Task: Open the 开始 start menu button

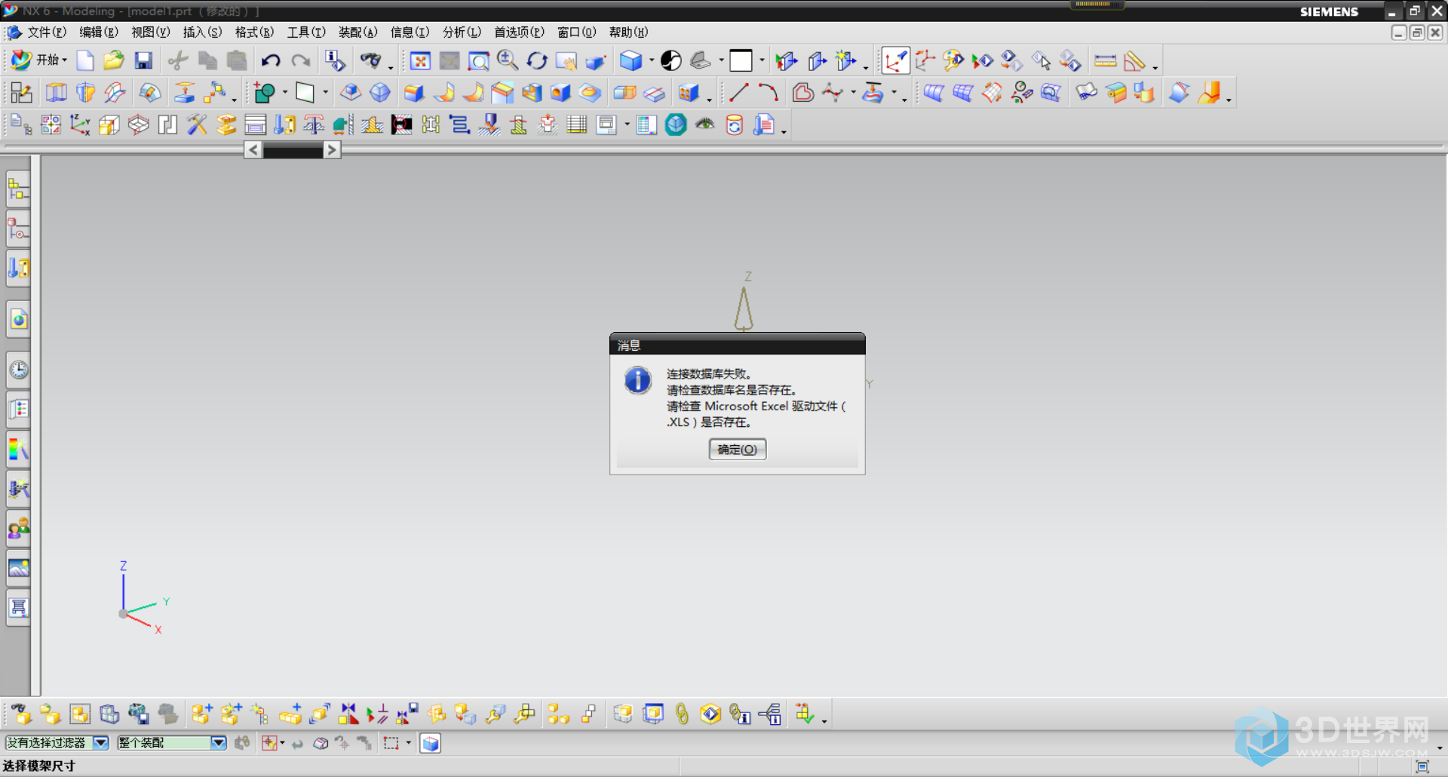Action: (39, 60)
